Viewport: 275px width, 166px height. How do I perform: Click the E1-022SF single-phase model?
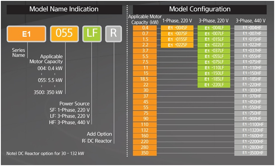click(177, 45)
